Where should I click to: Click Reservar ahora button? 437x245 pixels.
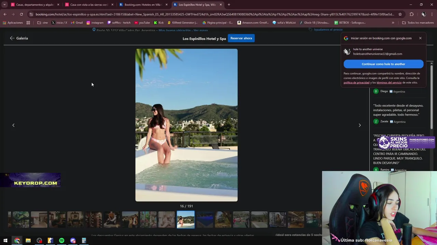(241, 38)
